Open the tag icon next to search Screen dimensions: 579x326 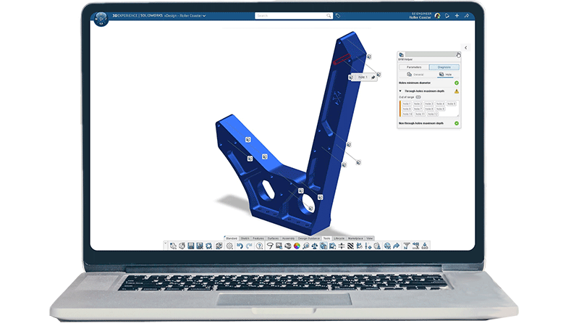[337, 16]
